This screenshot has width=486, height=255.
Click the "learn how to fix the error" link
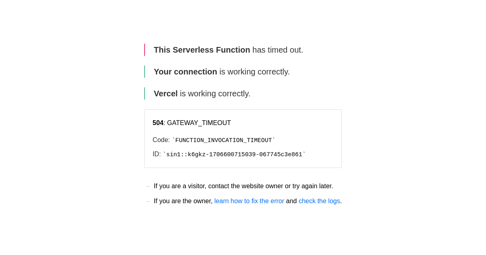point(249,201)
